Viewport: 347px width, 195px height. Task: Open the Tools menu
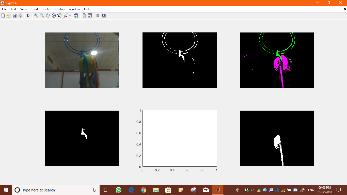46,9
